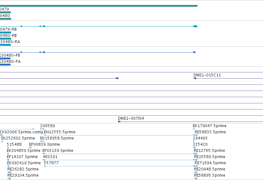Select the RE12765.5prime EST label
Viewport: 263px width, 180px height.
[209, 151]
